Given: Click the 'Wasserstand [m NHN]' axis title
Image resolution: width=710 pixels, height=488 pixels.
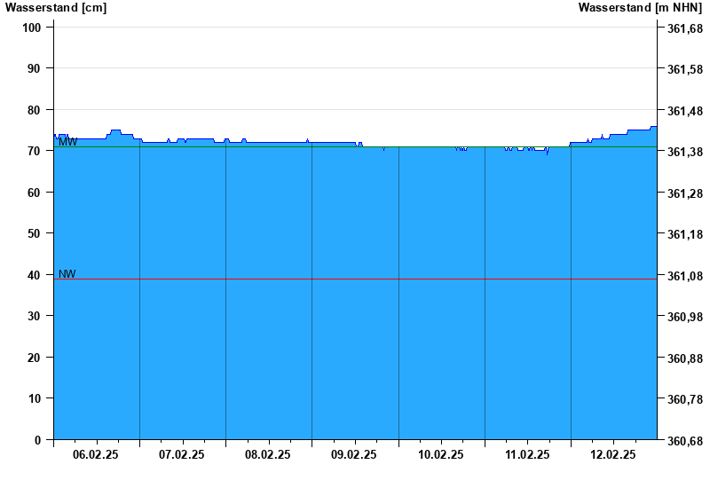Looking at the screenshot, I should 640,8.
